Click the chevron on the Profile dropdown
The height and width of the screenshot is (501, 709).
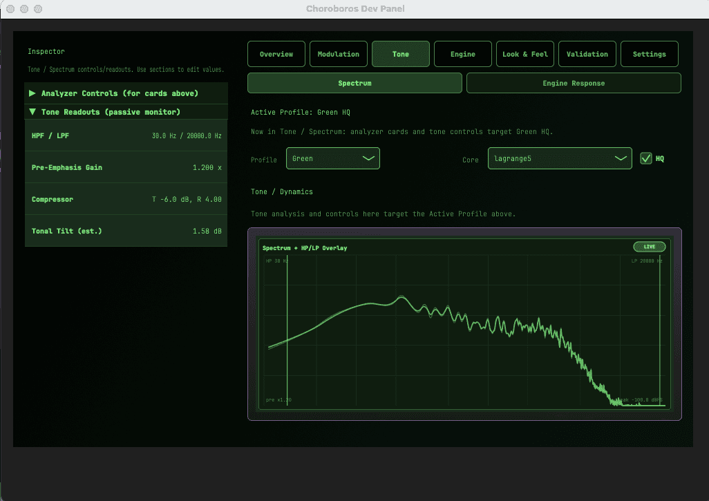click(369, 158)
